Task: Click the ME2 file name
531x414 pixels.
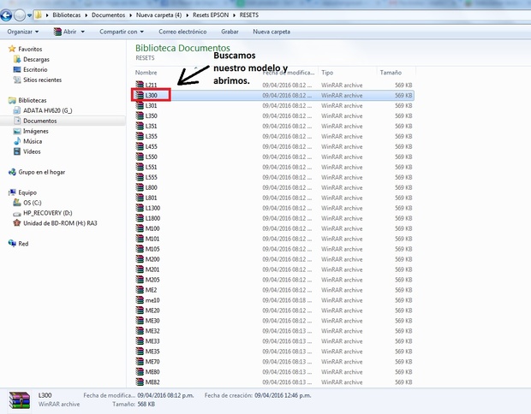Action: [x=151, y=290]
